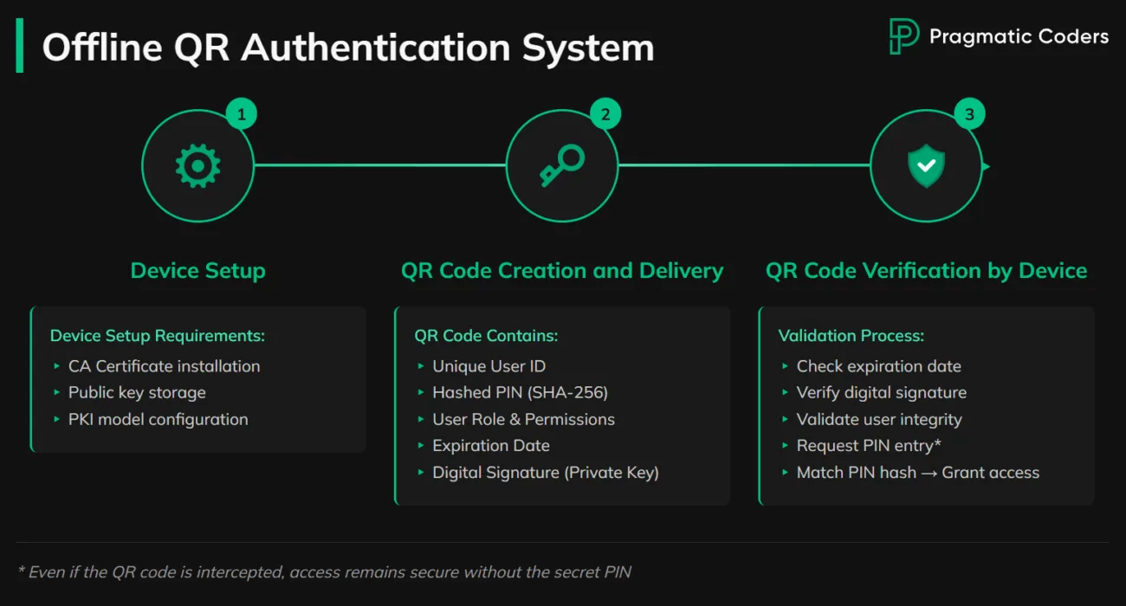
Task: Click the numbered badge 2 on the key circle
Action: pos(604,113)
